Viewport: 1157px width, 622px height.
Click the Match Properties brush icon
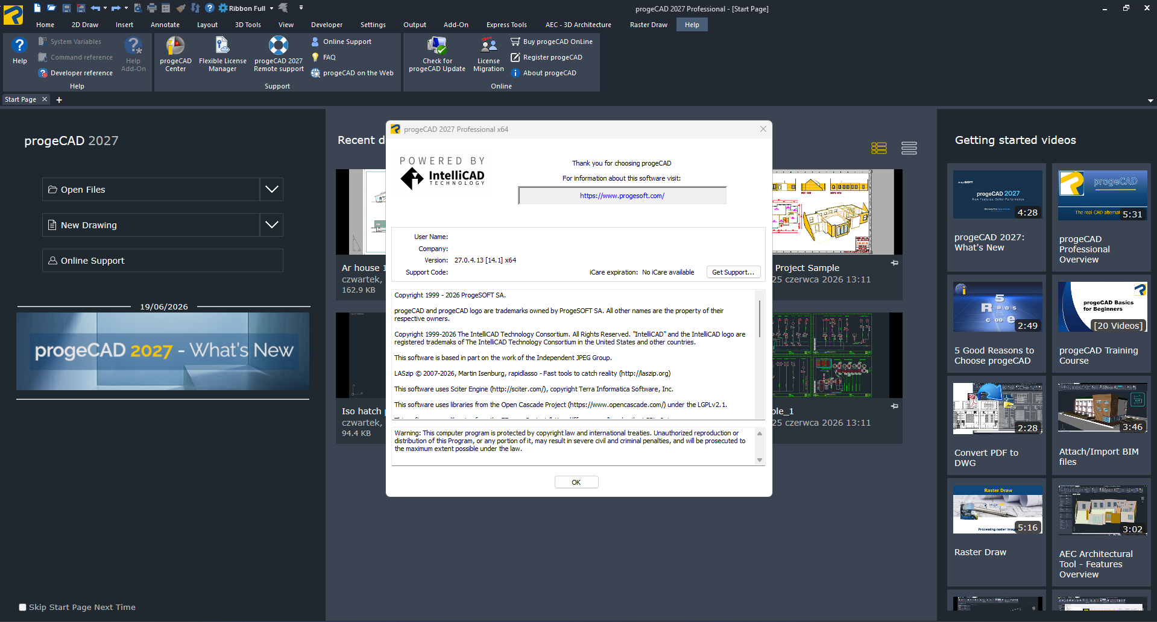point(180,8)
